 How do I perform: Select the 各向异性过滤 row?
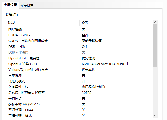pyautogui.click(x=18, y=87)
